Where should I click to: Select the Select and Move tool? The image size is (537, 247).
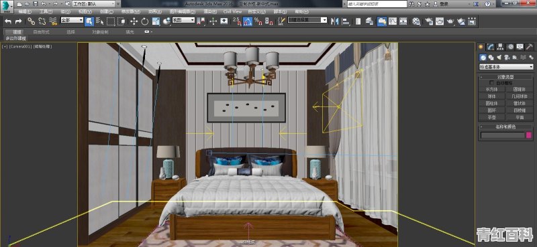(134, 21)
